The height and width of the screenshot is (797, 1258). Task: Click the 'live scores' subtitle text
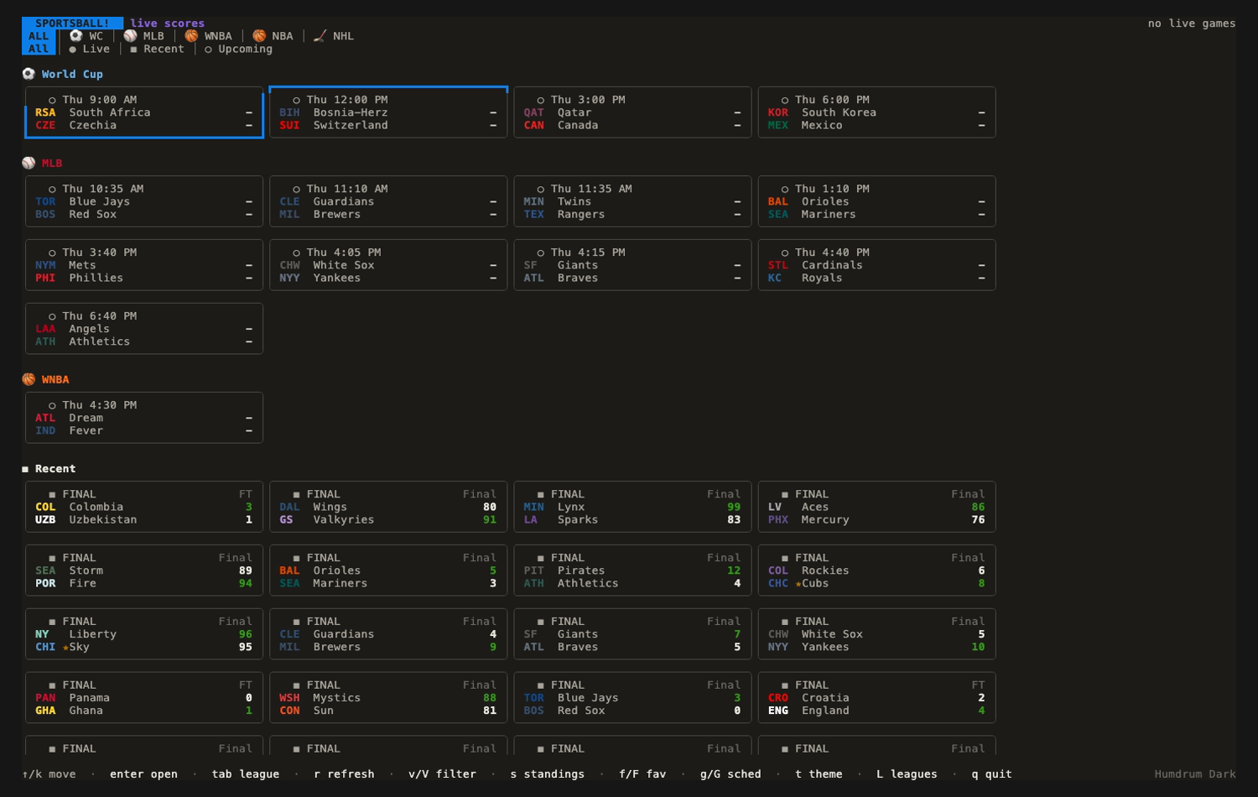click(167, 23)
